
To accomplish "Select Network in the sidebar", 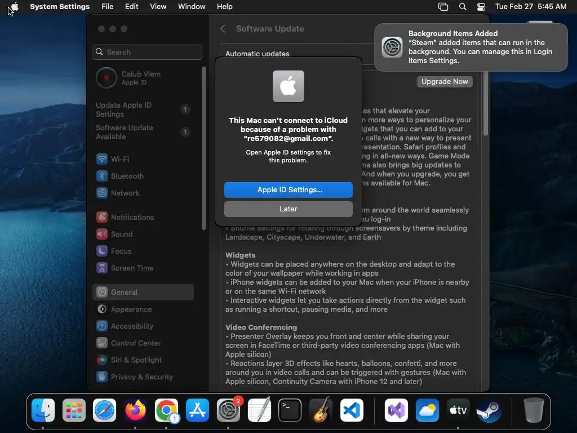I will (143, 193).
